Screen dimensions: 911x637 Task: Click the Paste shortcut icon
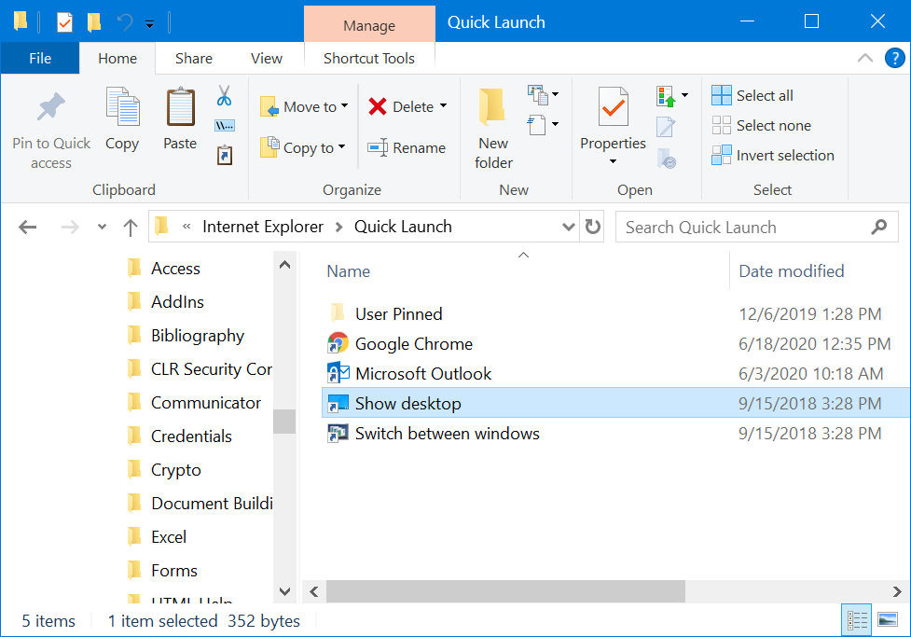224,155
